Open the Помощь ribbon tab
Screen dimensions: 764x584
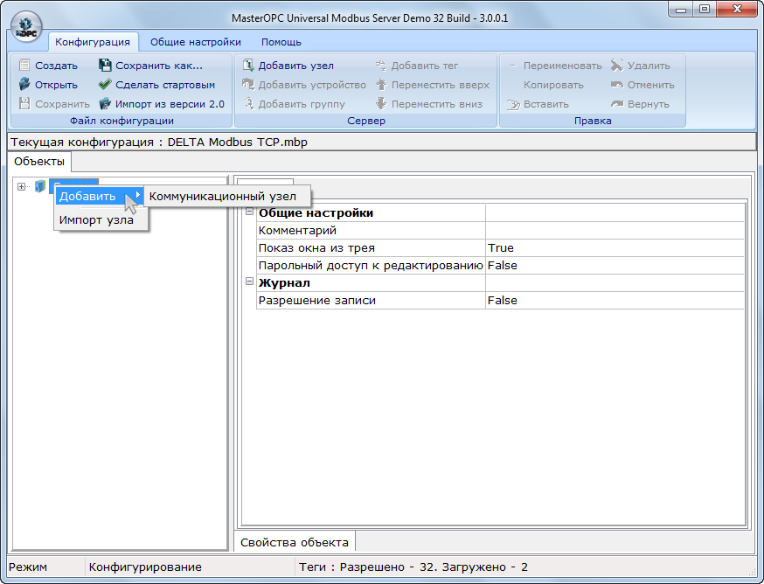[281, 42]
